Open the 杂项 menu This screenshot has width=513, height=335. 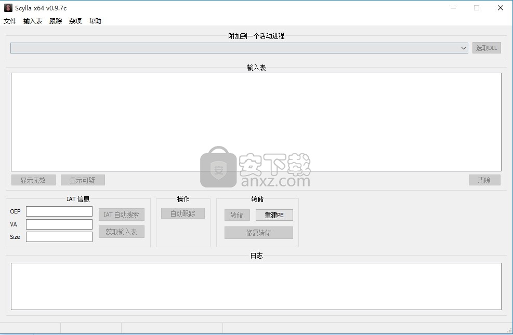click(75, 21)
